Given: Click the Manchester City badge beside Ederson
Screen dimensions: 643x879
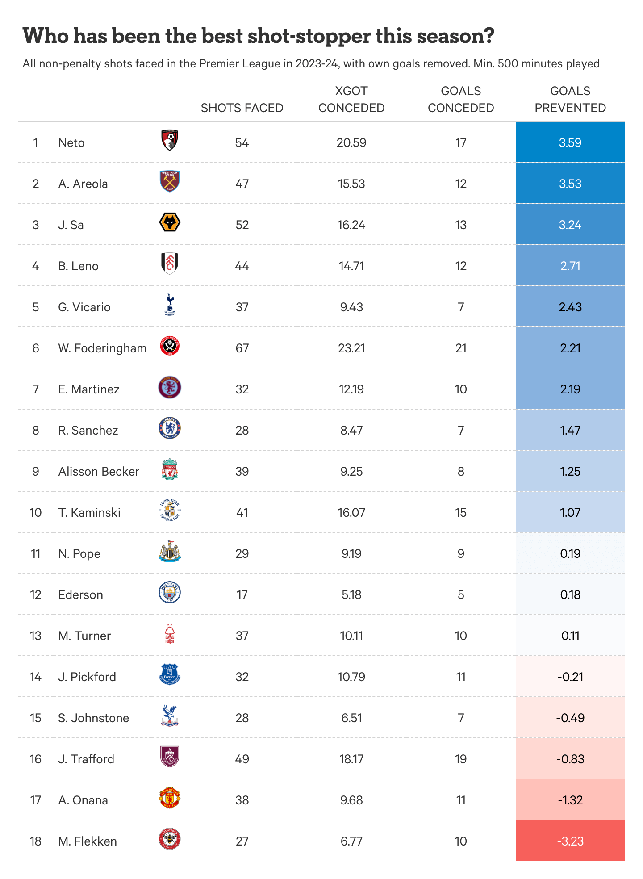Looking at the screenshot, I should point(170,593).
